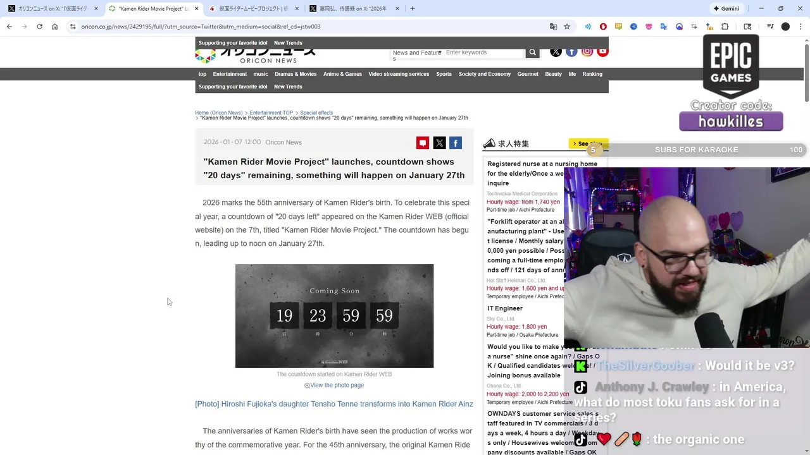Open the OWNDAYS customer service job listing
The image size is (810, 455).
coord(542,433)
